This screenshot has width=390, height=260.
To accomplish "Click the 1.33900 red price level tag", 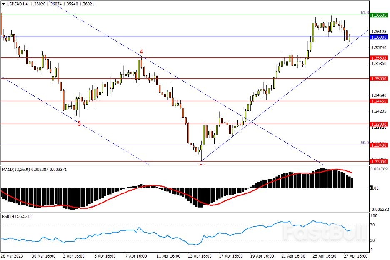I will [378, 124].
